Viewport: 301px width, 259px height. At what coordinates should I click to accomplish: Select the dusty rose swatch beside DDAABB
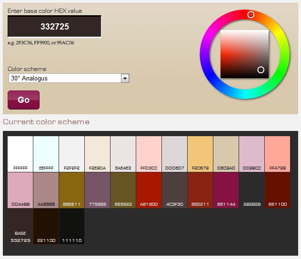[x=46, y=190]
